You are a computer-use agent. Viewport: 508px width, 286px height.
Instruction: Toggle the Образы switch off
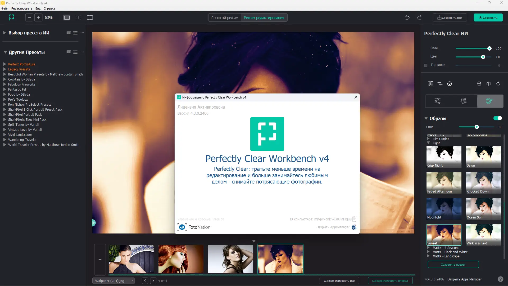point(497,118)
